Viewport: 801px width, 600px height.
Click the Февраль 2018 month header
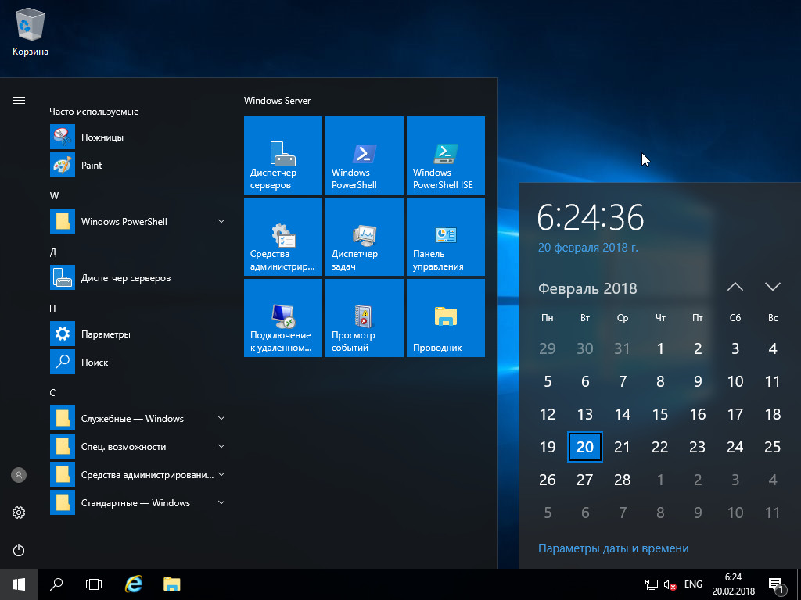(587, 288)
